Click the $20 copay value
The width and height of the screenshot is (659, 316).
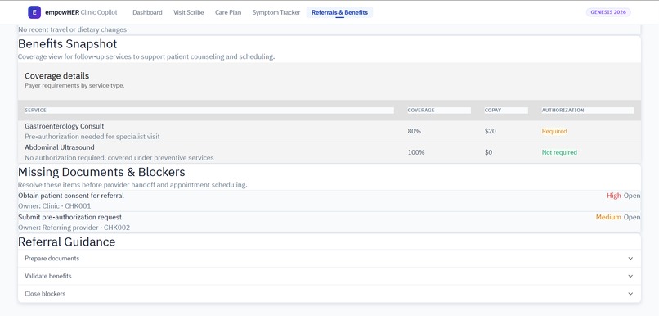click(x=490, y=131)
